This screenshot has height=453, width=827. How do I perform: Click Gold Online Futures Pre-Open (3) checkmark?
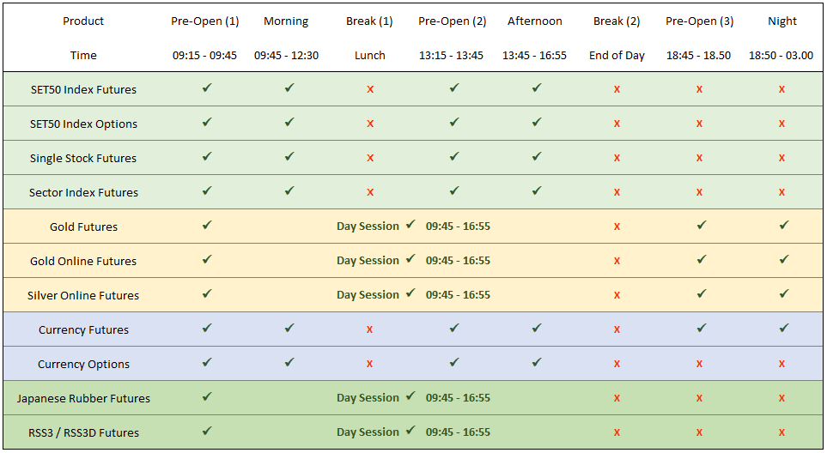701,259
